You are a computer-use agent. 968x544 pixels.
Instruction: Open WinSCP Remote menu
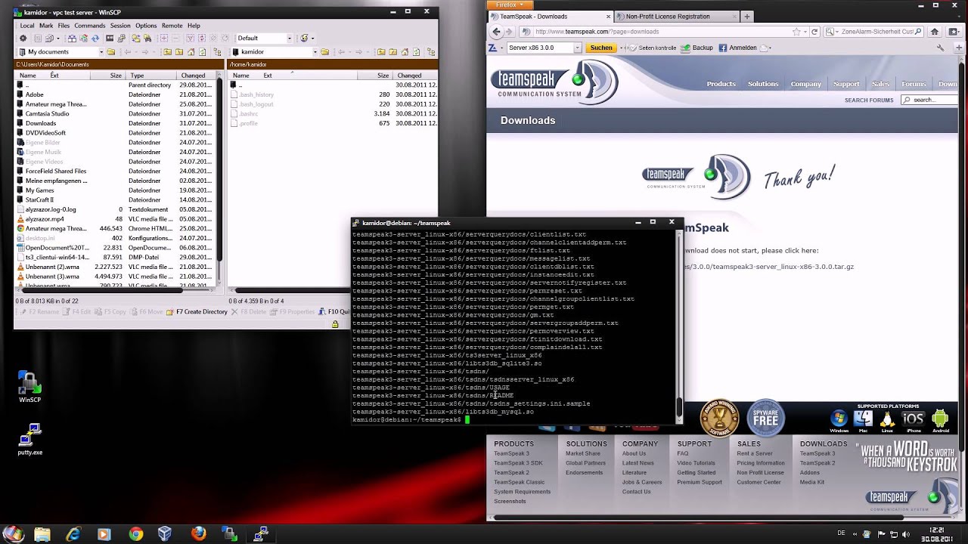pos(172,26)
